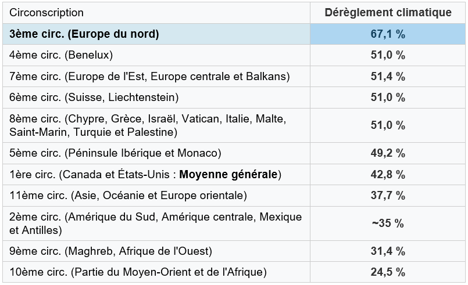Image resolution: width=468 pixels, height=285 pixels.
Task: Select the 1ère circ. Canada et États-Unis cell
Action: tap(145, 174)
